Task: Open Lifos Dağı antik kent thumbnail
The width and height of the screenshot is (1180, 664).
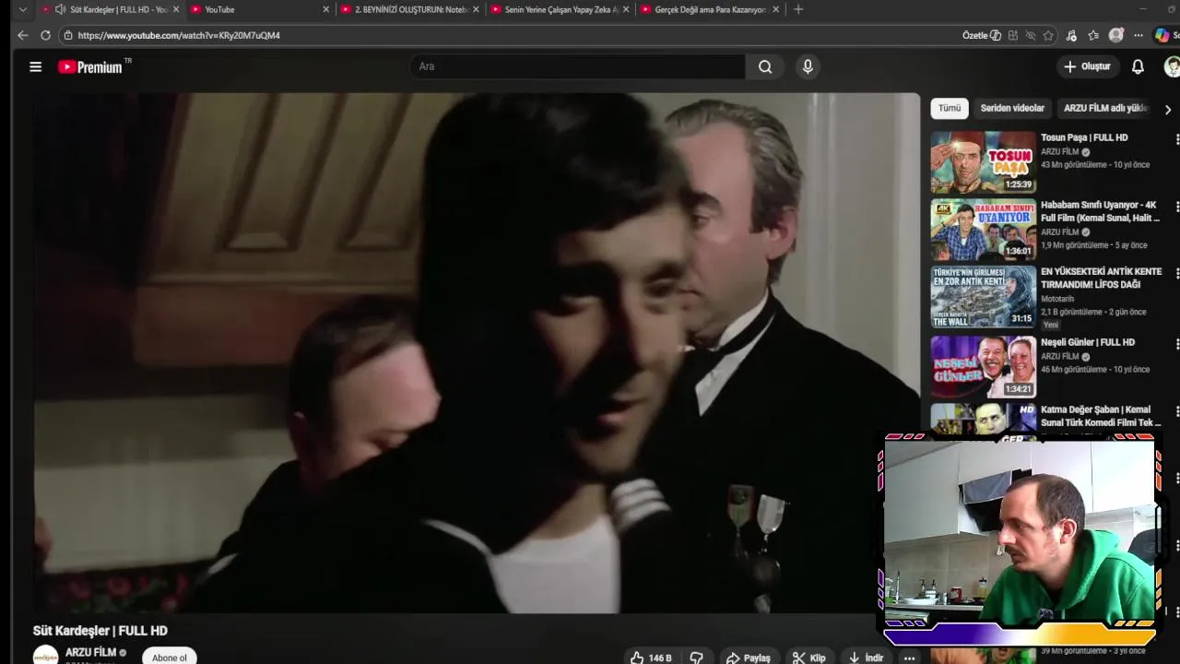Action: pos(983,297)
